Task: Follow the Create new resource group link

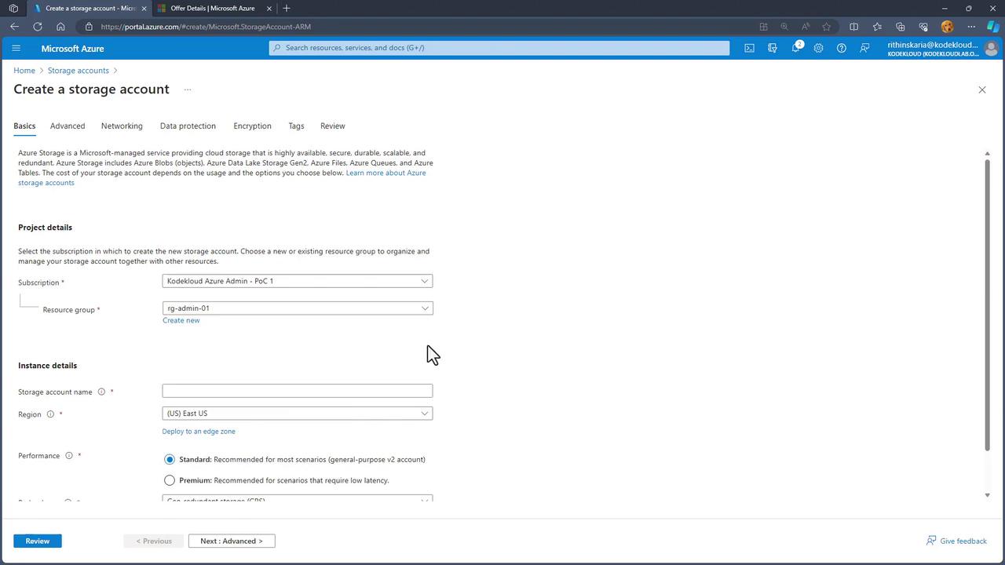Action: pyautogui.click(x=181, y=320)
